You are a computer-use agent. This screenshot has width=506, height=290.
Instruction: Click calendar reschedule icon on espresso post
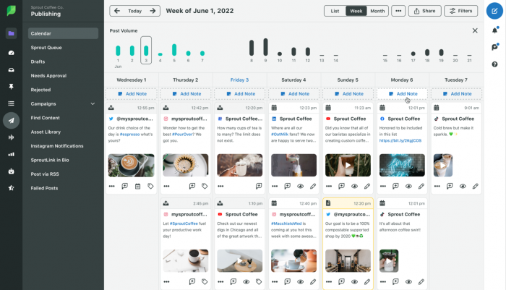pyautogui.click(x=138, y=186)
